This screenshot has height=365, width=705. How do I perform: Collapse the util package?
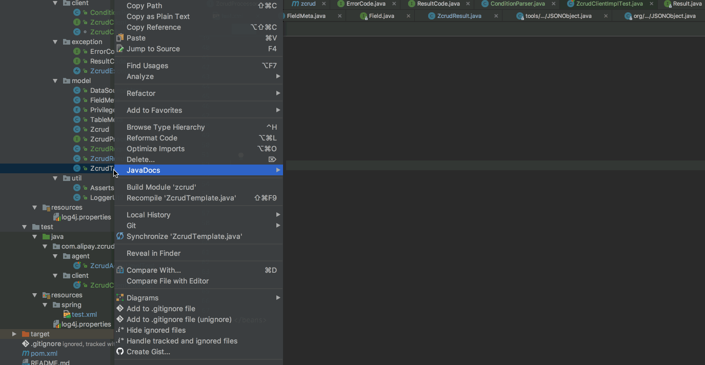click(55, 178)
